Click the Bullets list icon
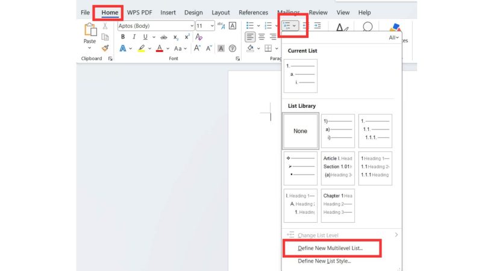Image resolution: width=482 pixels, height=271 pixels. point(250,25)
